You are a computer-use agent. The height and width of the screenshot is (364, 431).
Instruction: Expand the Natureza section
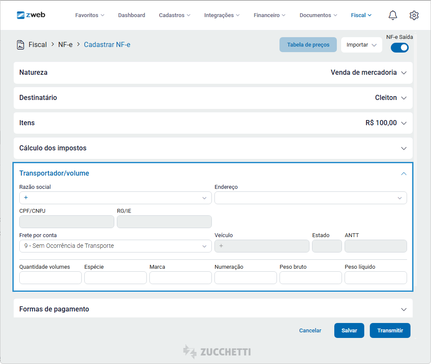(x=403, y=73)
